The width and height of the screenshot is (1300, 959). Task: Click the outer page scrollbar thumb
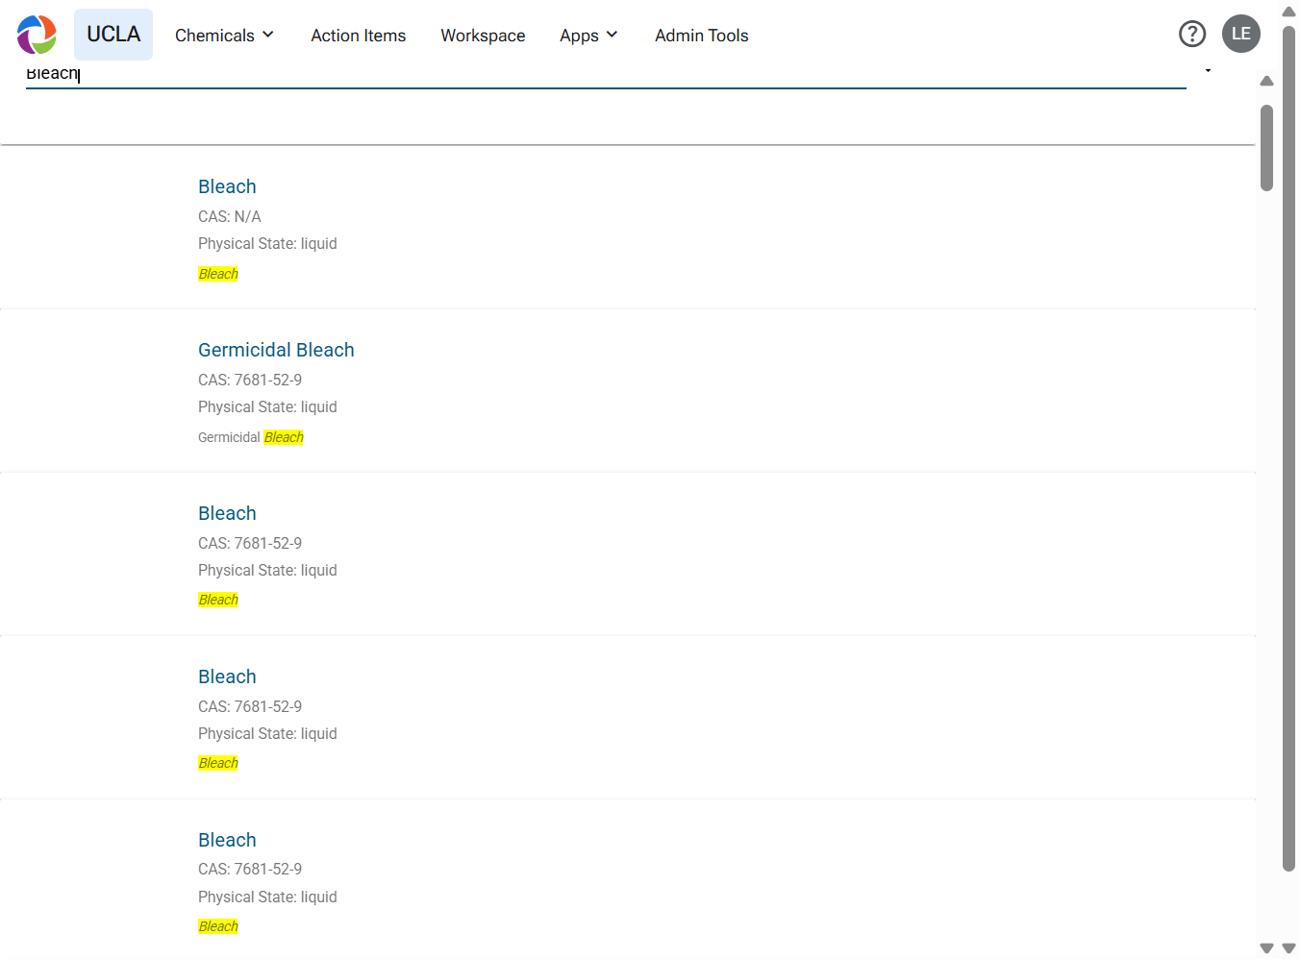(x=1288, y=449)
